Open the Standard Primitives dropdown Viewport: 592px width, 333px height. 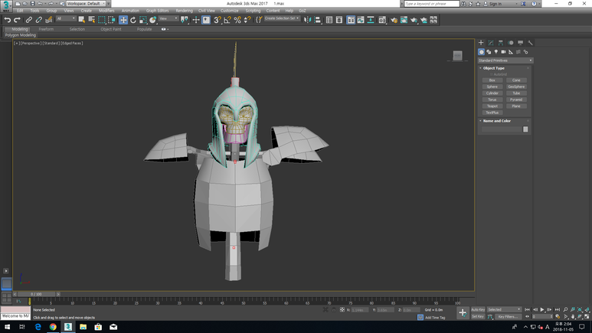point(505,60)
